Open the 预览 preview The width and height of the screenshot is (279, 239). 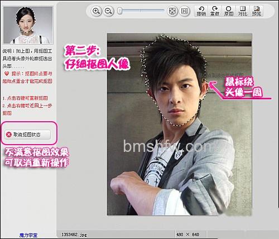click(x=257, y=11)
